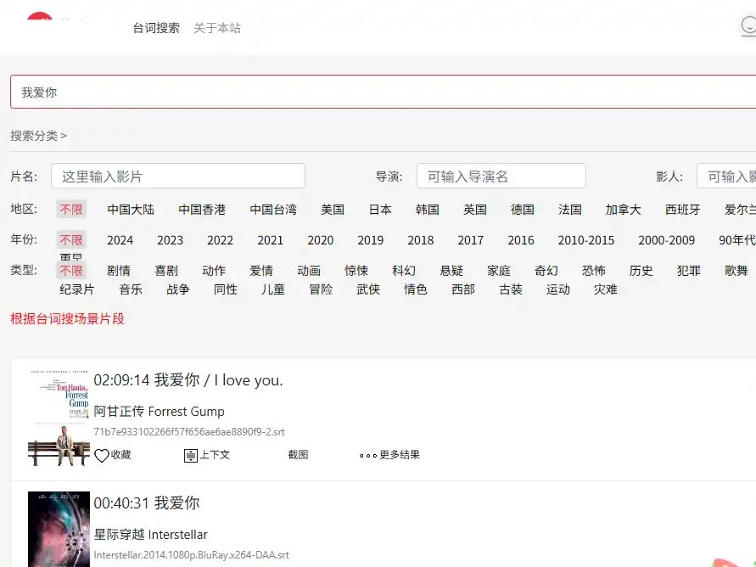
Task: Expand the 搜索分类 section
Action: click(x=38, y=136)
